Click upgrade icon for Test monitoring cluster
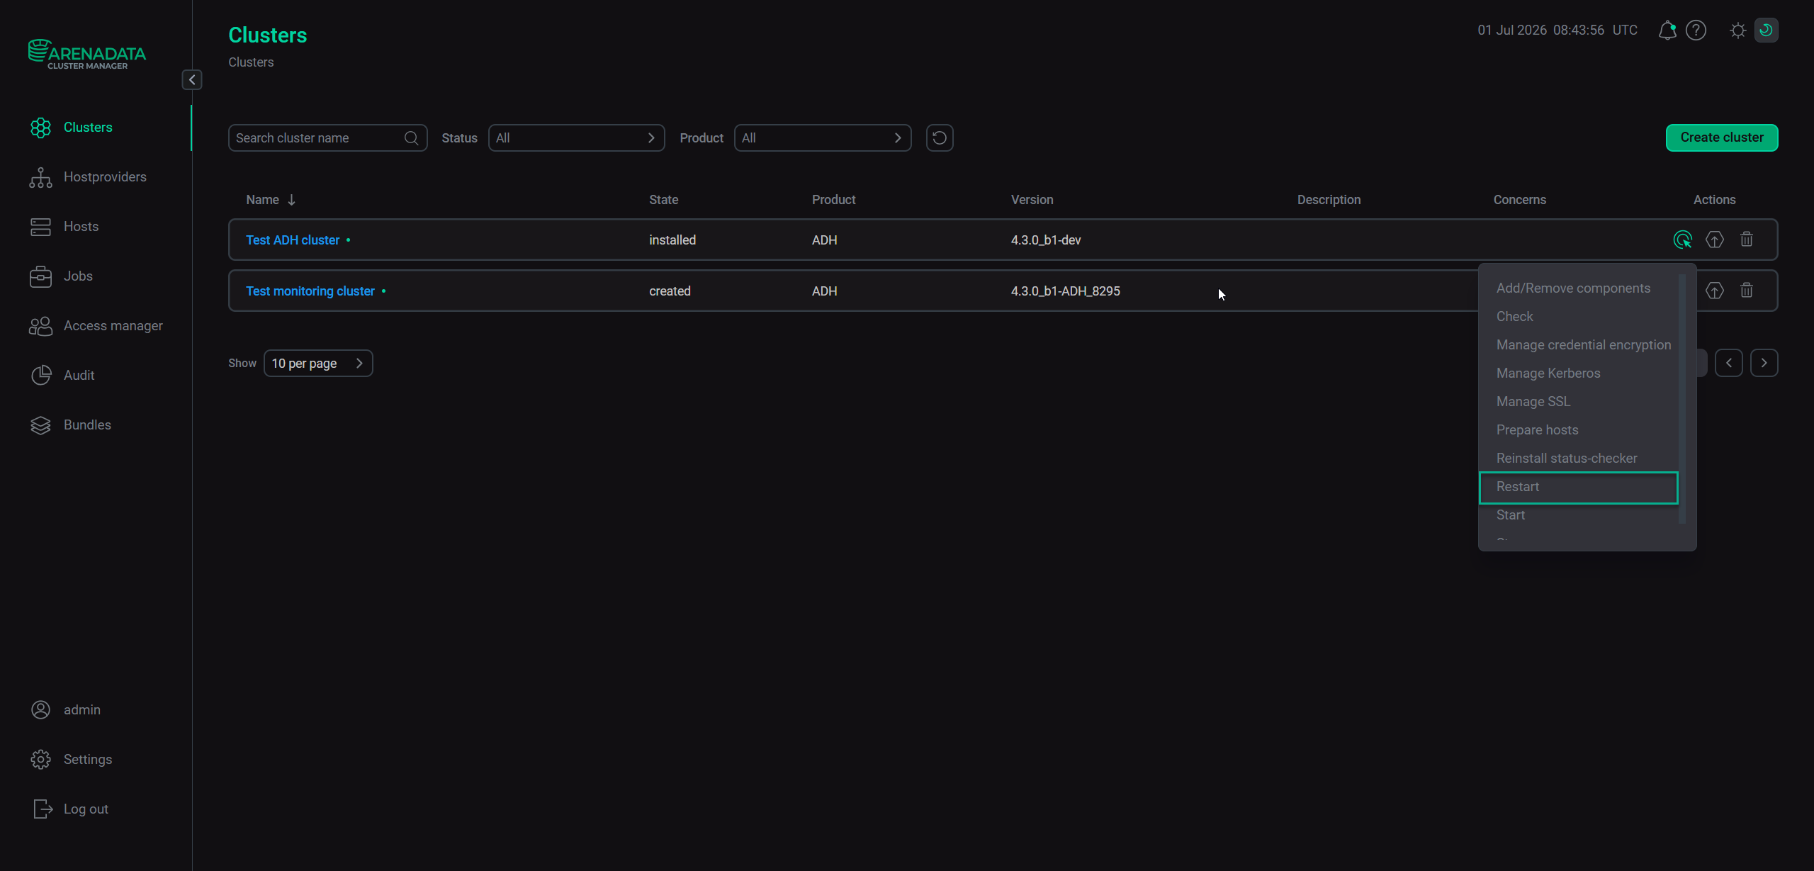The width and height of the screenshot is (1814, 871). [1714, 291]
